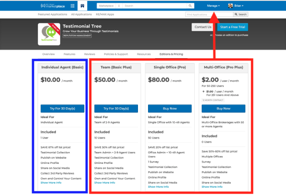Open the apps grid icon
The height and width of the screenshot is (195, 286).
(72, 6)
